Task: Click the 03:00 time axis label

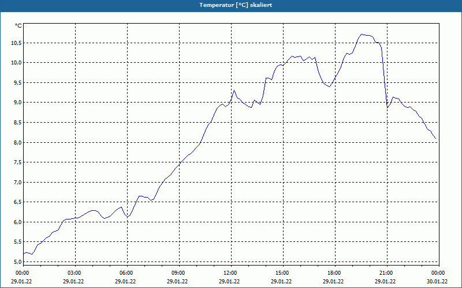Action: click(x=75, y=273)
